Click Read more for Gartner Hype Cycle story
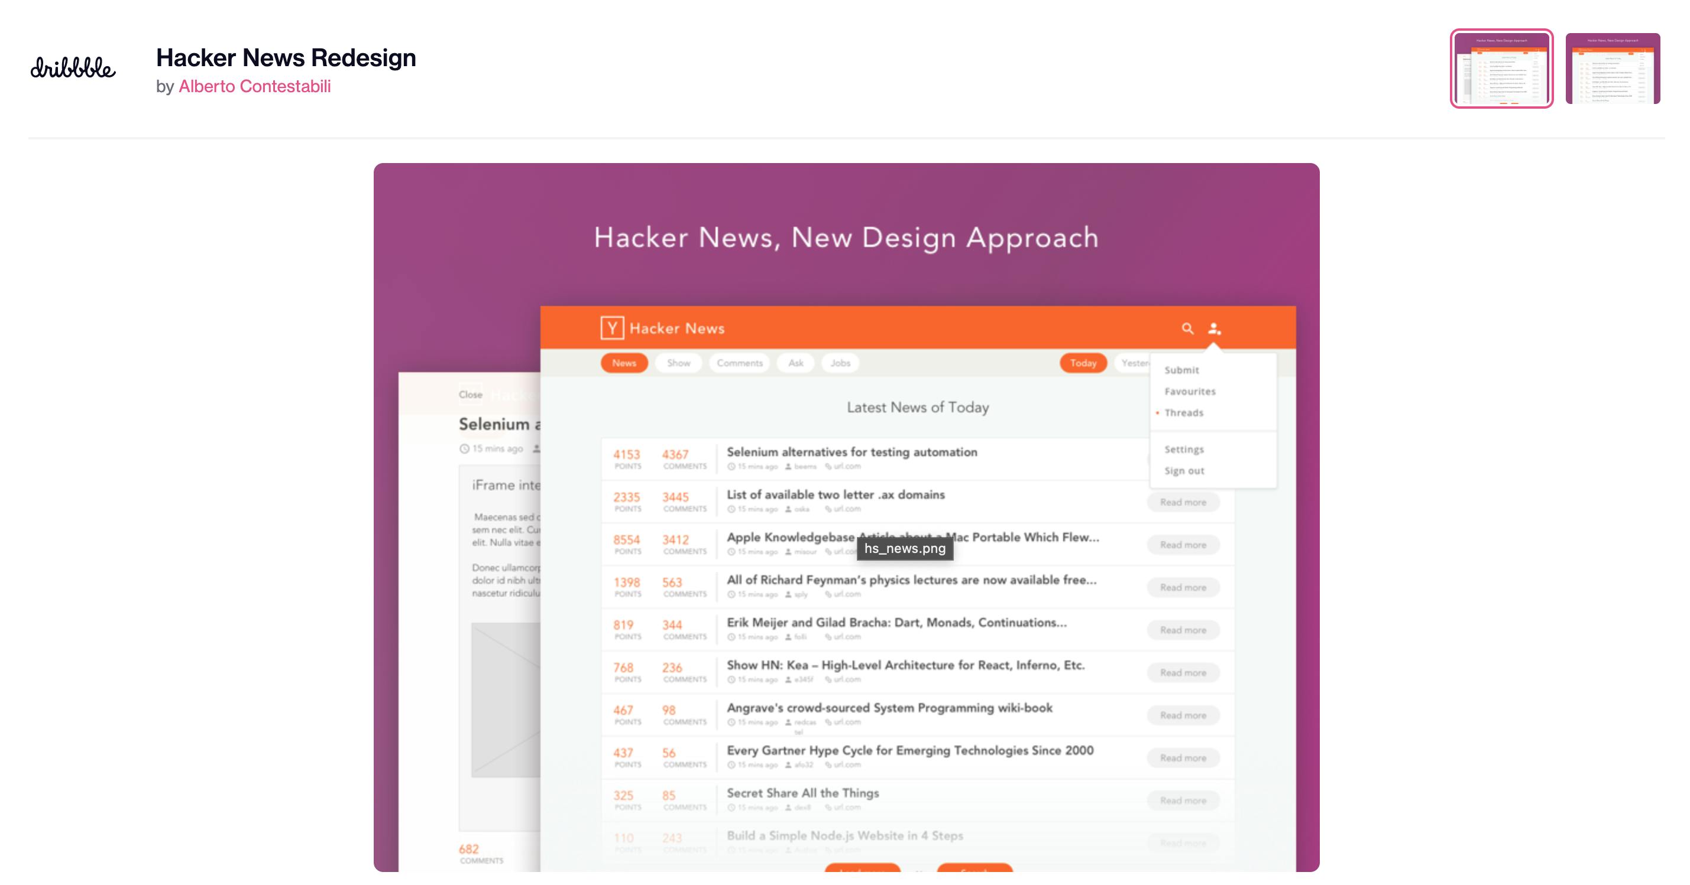Screen dimensions: 1690x885 1183,758
